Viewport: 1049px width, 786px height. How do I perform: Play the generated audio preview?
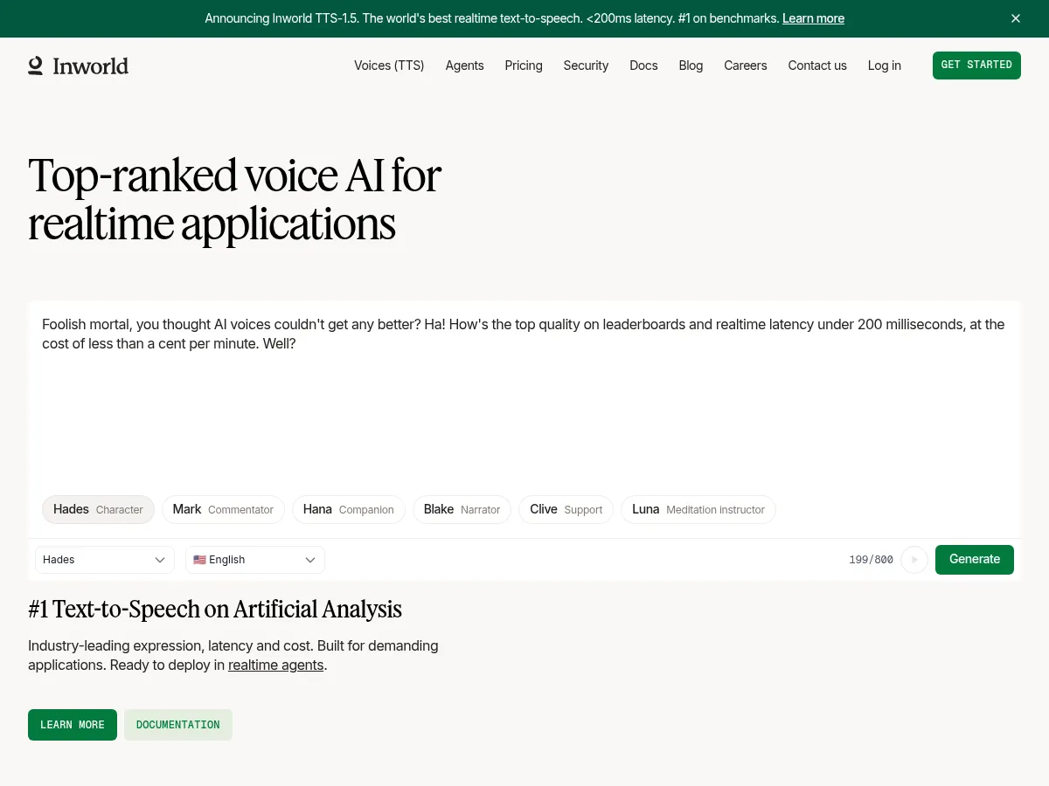click(x=914, y=560)
